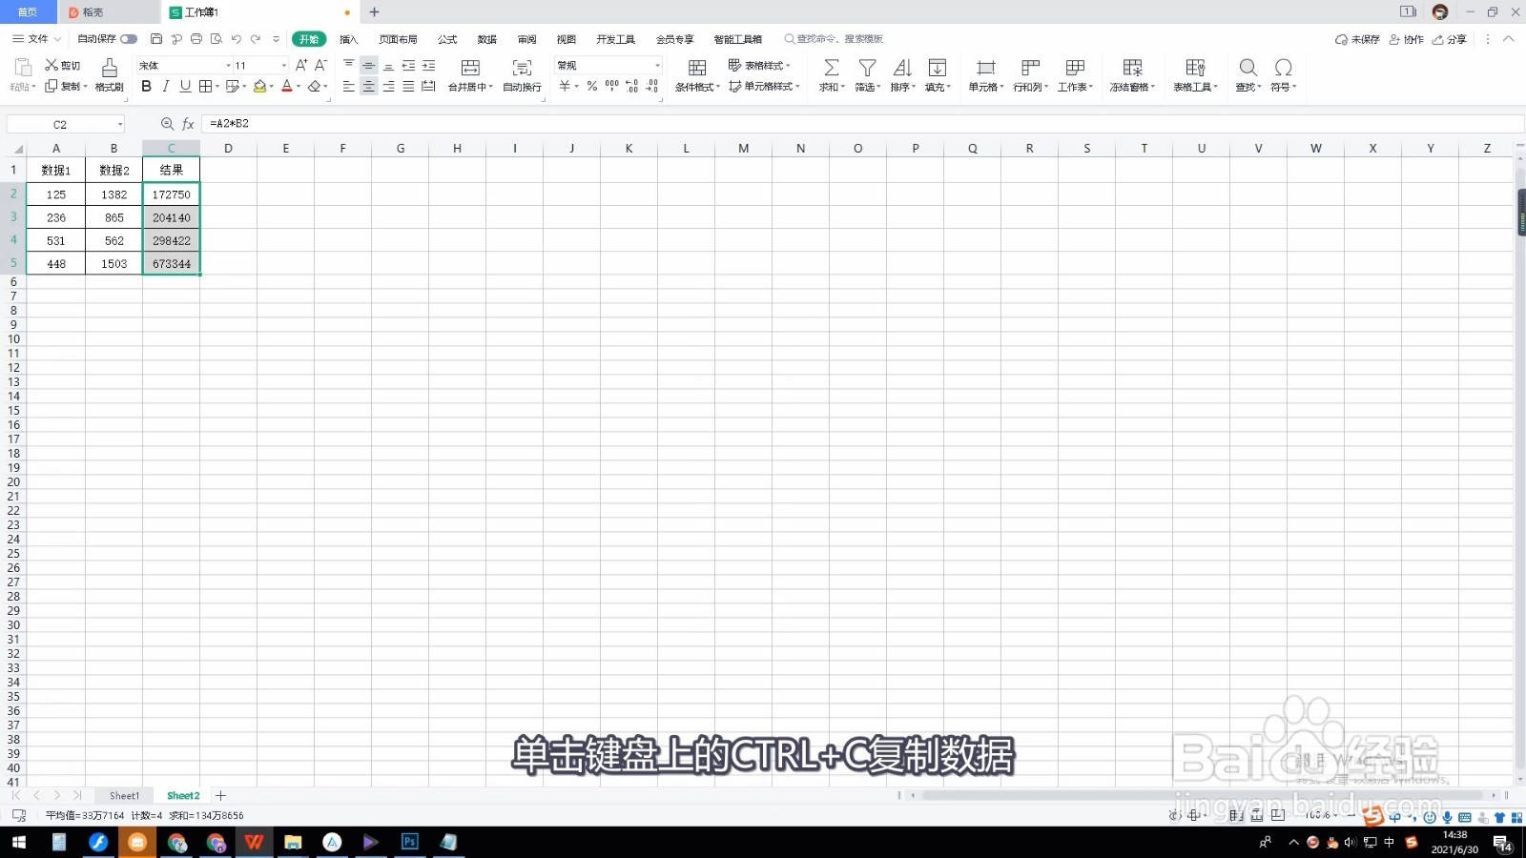1526x858 pixels.
Task: Open a new document tab with plus button
Action: [x=374, y=12]
